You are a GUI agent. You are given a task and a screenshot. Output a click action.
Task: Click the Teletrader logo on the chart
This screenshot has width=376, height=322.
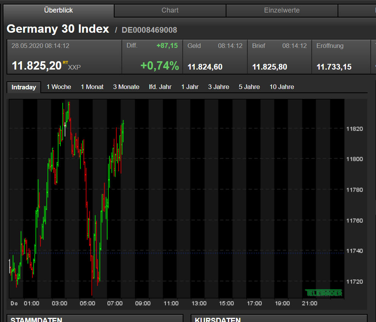324,293
